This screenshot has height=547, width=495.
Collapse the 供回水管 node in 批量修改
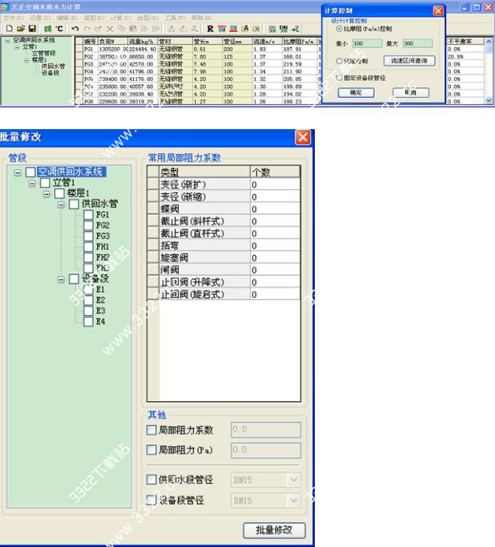(x=61, y=205)
